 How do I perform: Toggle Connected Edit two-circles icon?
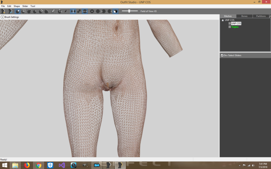click(79, 11)
